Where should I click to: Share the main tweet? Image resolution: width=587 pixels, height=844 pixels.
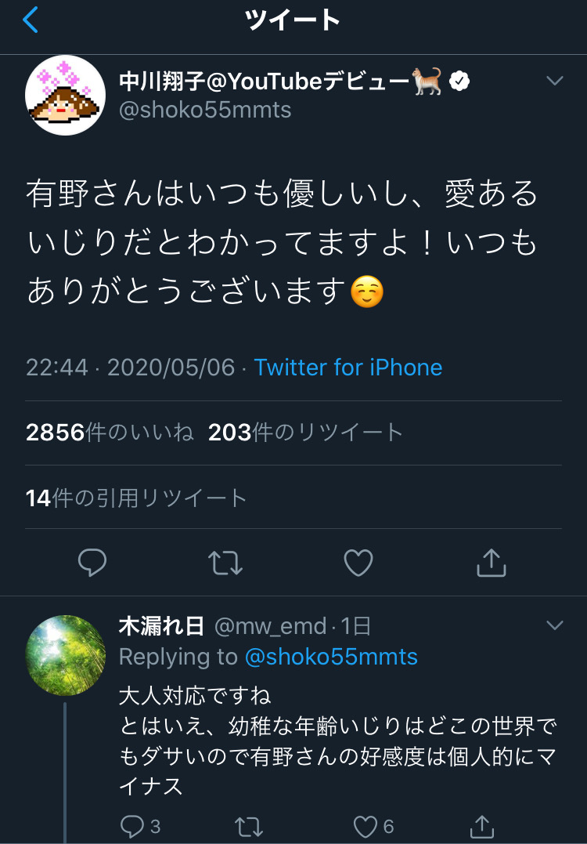(492, 563)
